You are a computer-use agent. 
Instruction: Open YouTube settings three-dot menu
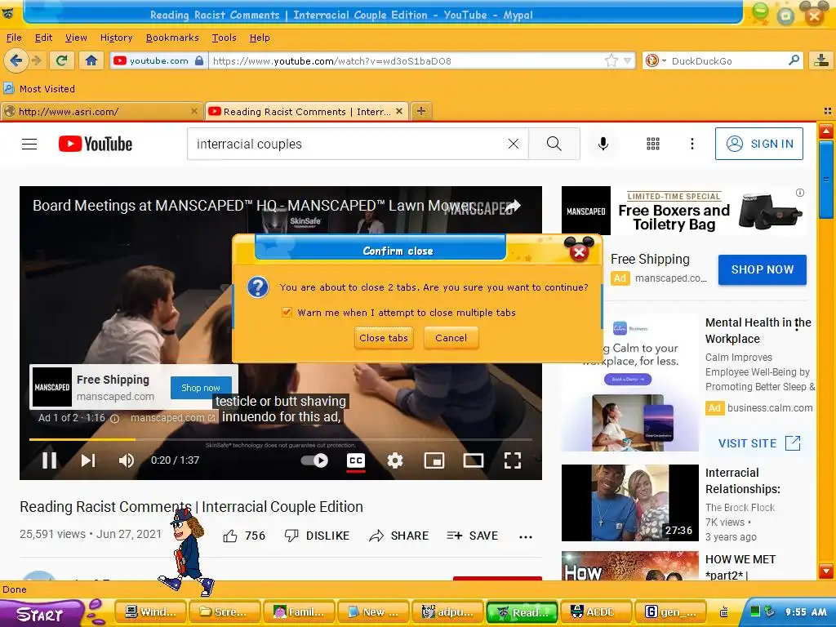(692, 144)
